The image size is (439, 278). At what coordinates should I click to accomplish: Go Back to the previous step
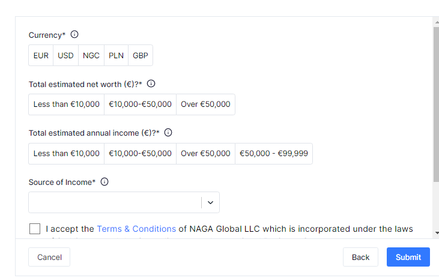coord(360,257)
